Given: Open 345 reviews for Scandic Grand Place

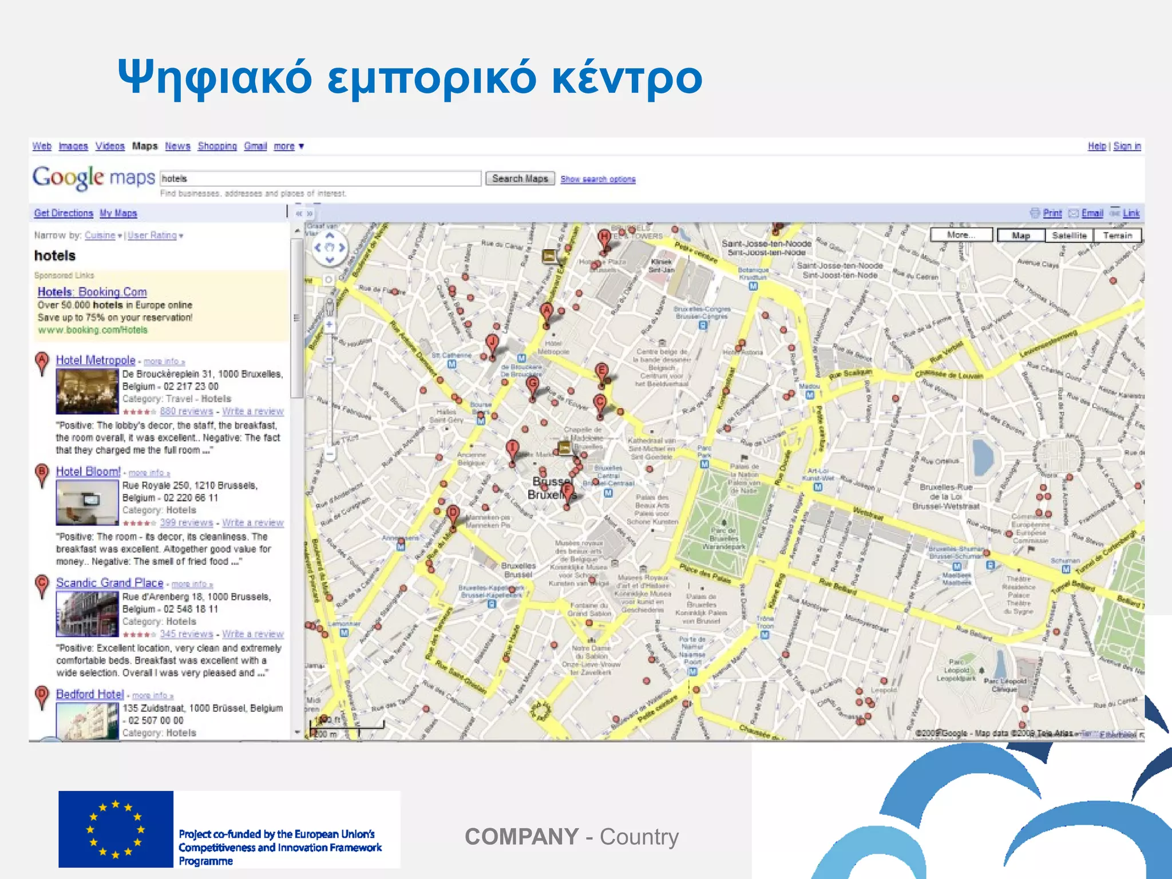Looking at the screenshot, I should click(187, 634).
